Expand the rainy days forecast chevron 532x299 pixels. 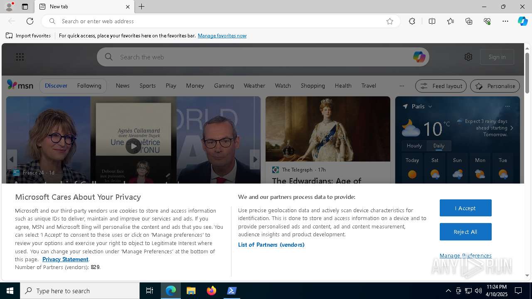(x=512, y=128)
